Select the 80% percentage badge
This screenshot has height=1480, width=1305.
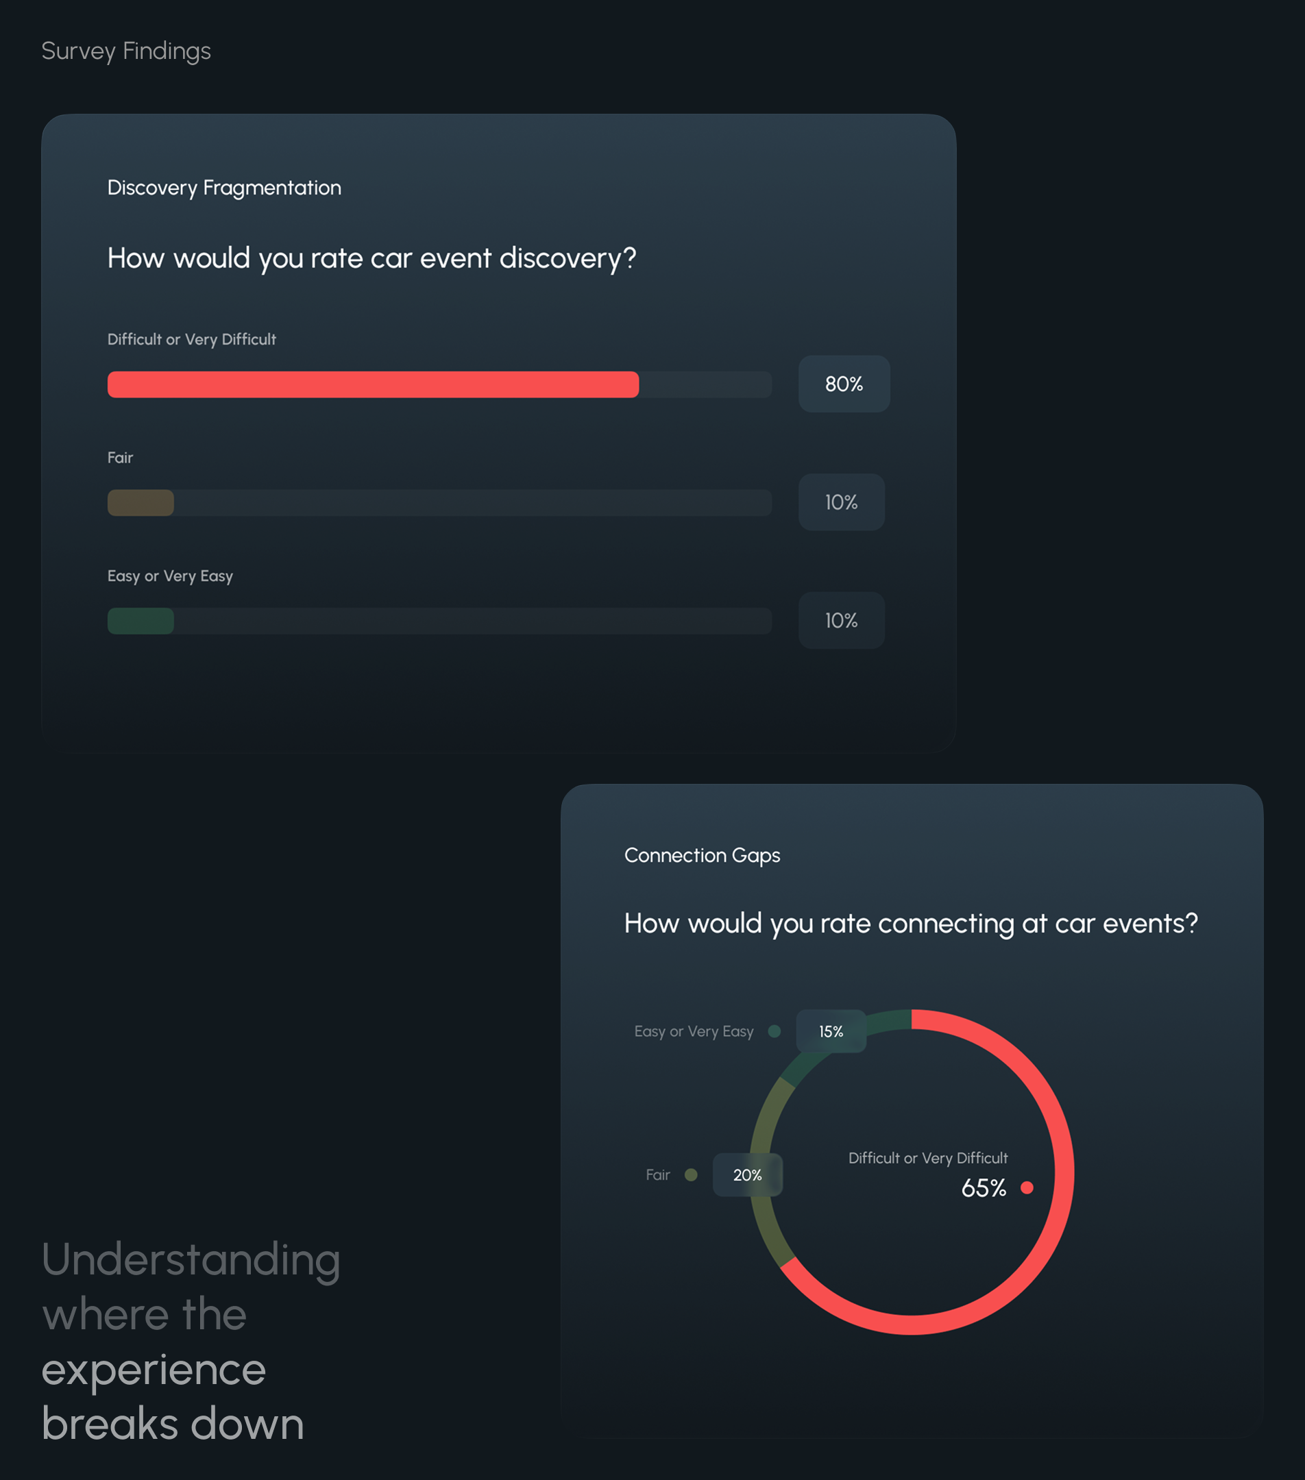844,384
